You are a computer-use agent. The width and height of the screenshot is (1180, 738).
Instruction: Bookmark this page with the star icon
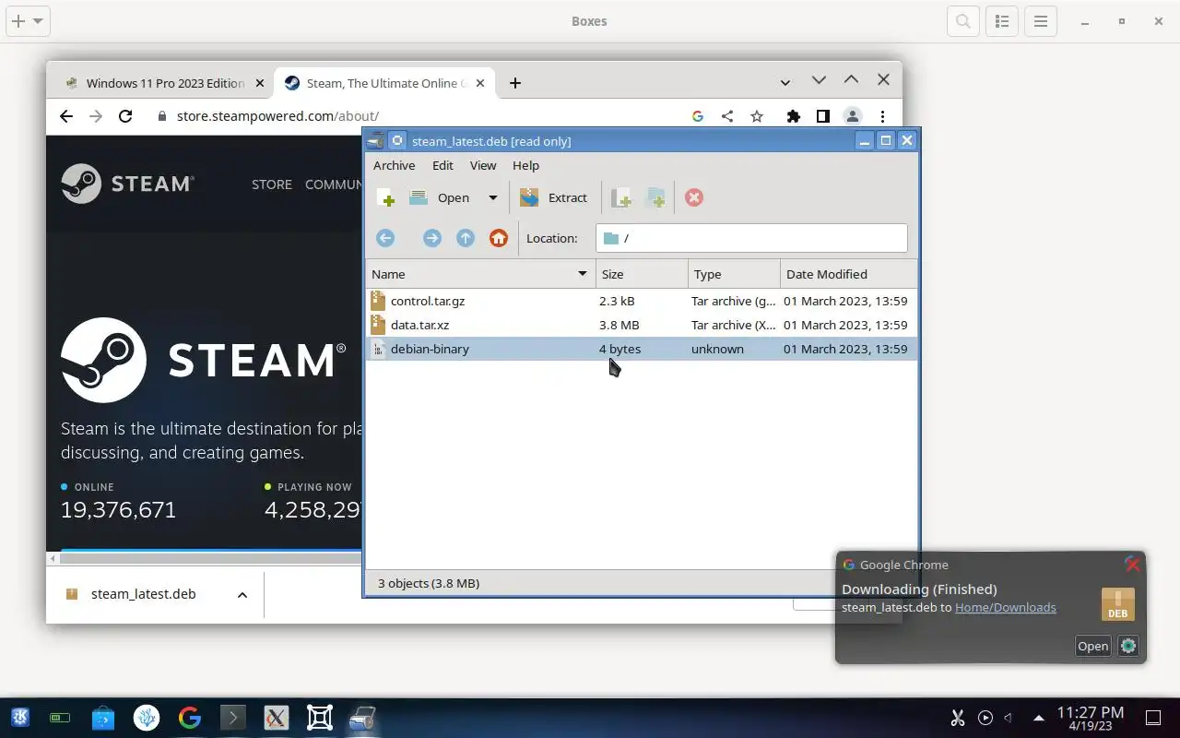point(757,116)
